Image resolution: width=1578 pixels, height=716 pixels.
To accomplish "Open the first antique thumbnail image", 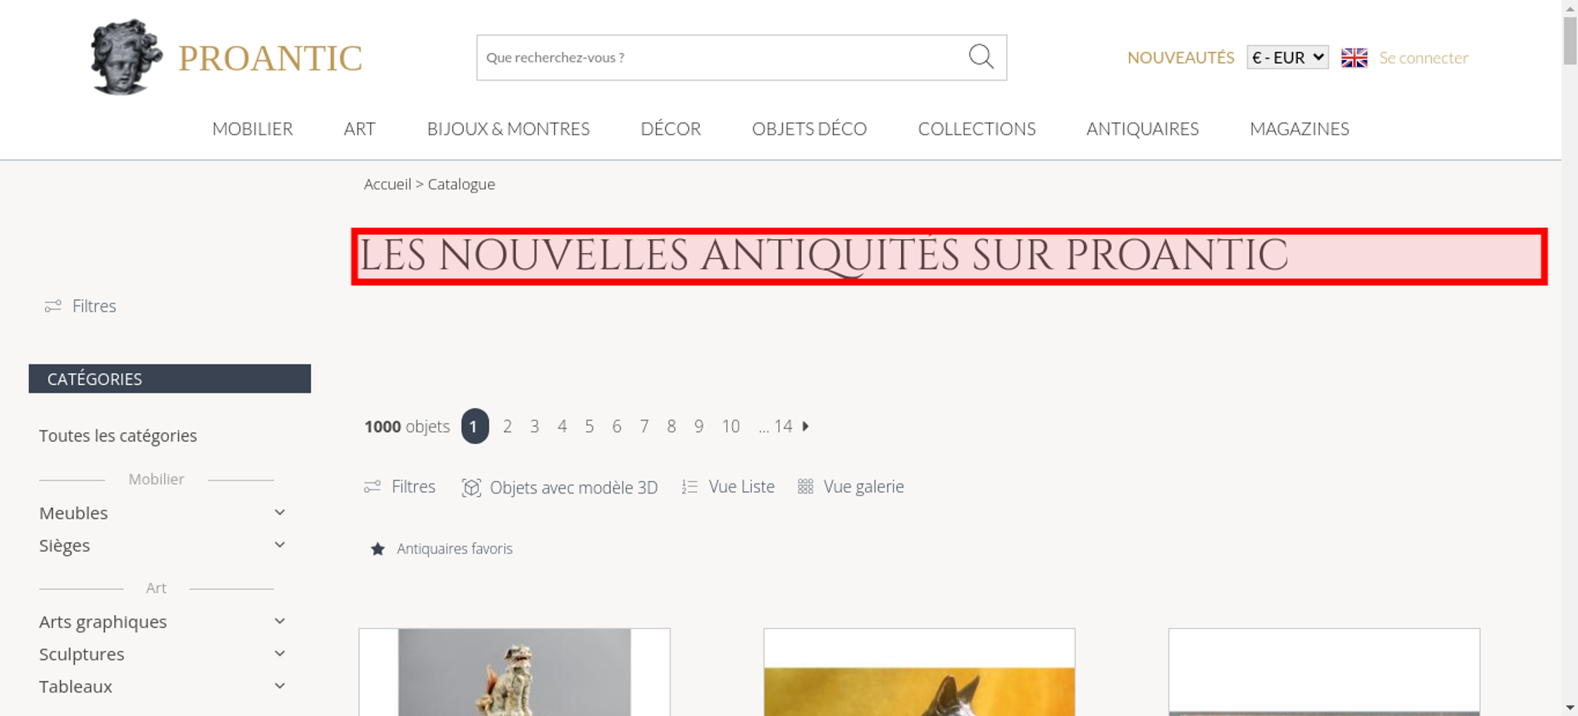I will (514, 673).
